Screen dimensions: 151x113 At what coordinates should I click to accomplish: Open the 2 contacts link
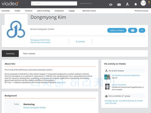click(x=80, y=42)
